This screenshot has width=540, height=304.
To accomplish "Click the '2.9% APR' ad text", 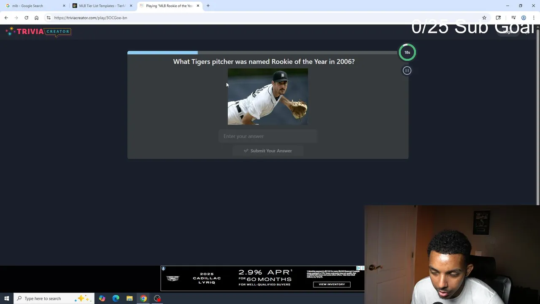I will pyautogui.click(x=265, y=273).
